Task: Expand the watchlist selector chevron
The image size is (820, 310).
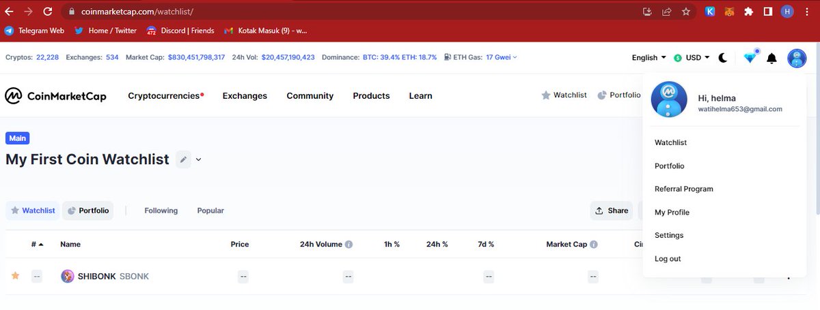Action: [x=199, y=160]
